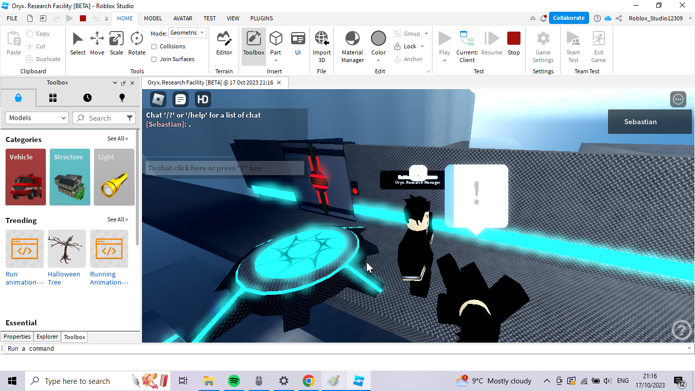Open the Material Manager
This screenshot has height=391, width=695.
point(352,46)
